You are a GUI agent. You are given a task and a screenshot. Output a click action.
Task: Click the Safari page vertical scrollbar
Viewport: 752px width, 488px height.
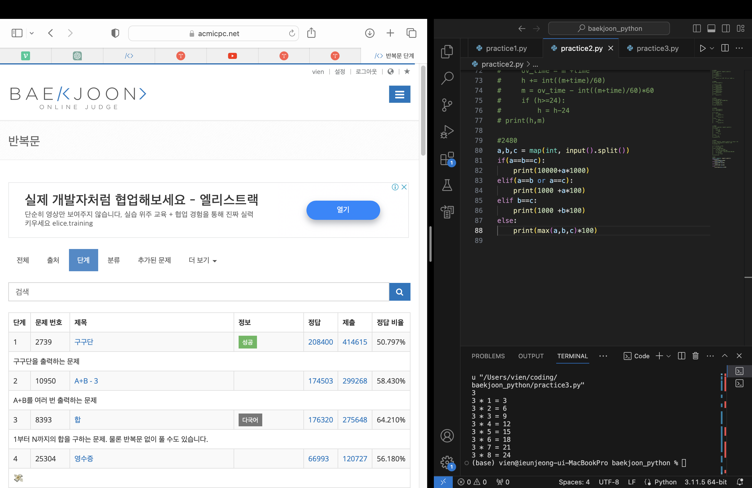click(423, 111)
